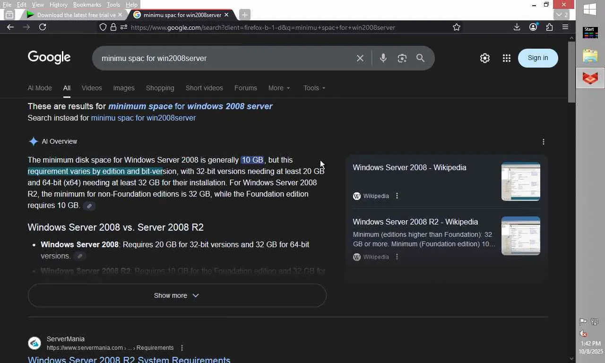The height and width of the screenshot is (363, 605).
Task: Open Google quick settings gear
Action: coord(485,58)
